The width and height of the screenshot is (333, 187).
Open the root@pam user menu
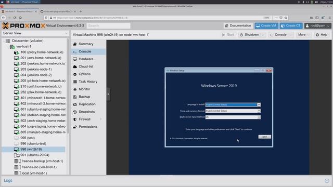(x=318, y=25)
